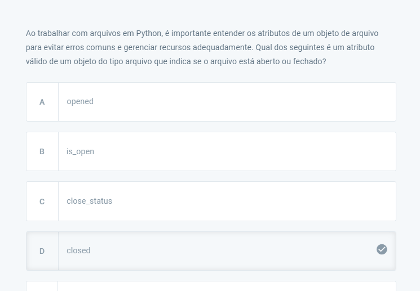420x291 pixels.
Task: Select the highlighted answer D 'closed'
Action: coord(211,251)
